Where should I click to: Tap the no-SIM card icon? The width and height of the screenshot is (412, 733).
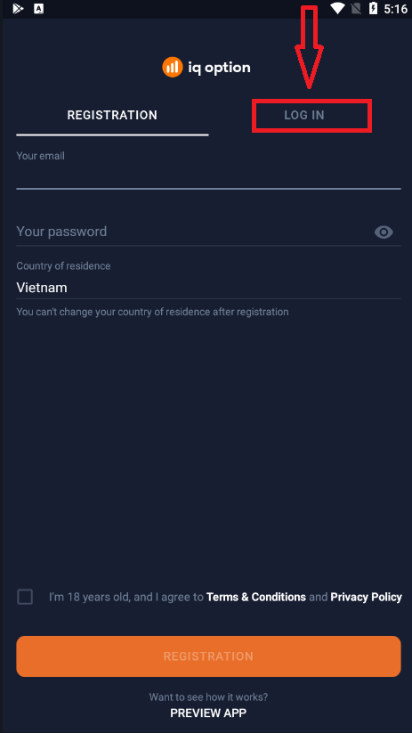click(357, 8)
